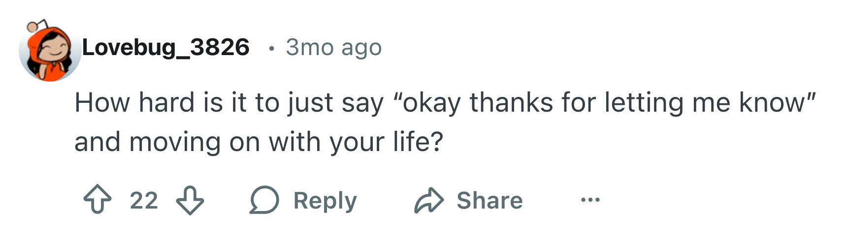848x243 pixels.
Task: Click the quoted phrase "okay thanks for letting me know"
Action: (605, 103)
